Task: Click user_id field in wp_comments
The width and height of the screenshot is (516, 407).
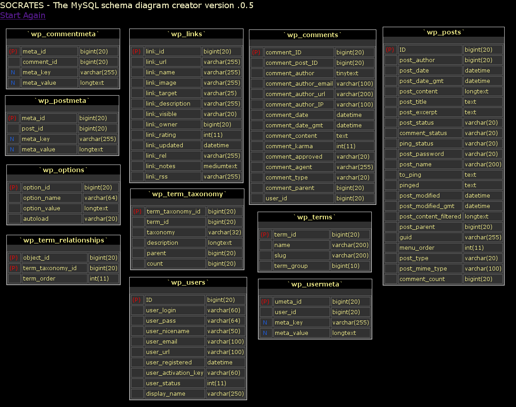Action: (x=299, y=199)
